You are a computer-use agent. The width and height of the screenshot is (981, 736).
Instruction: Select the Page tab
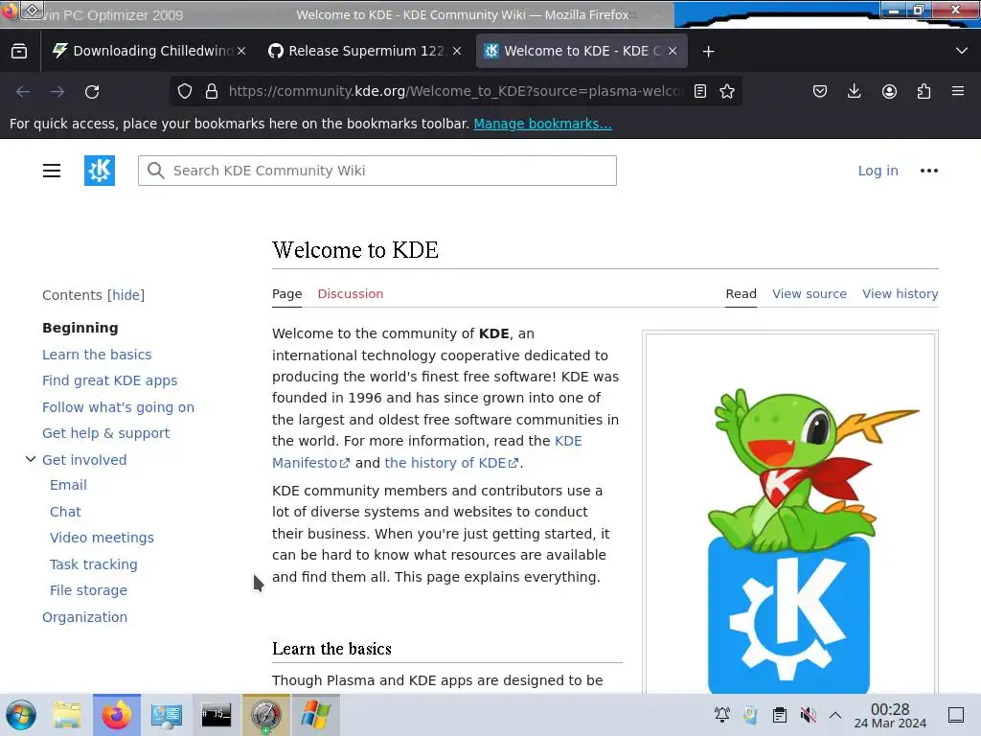pyautogui.click(x=287, y=294)
